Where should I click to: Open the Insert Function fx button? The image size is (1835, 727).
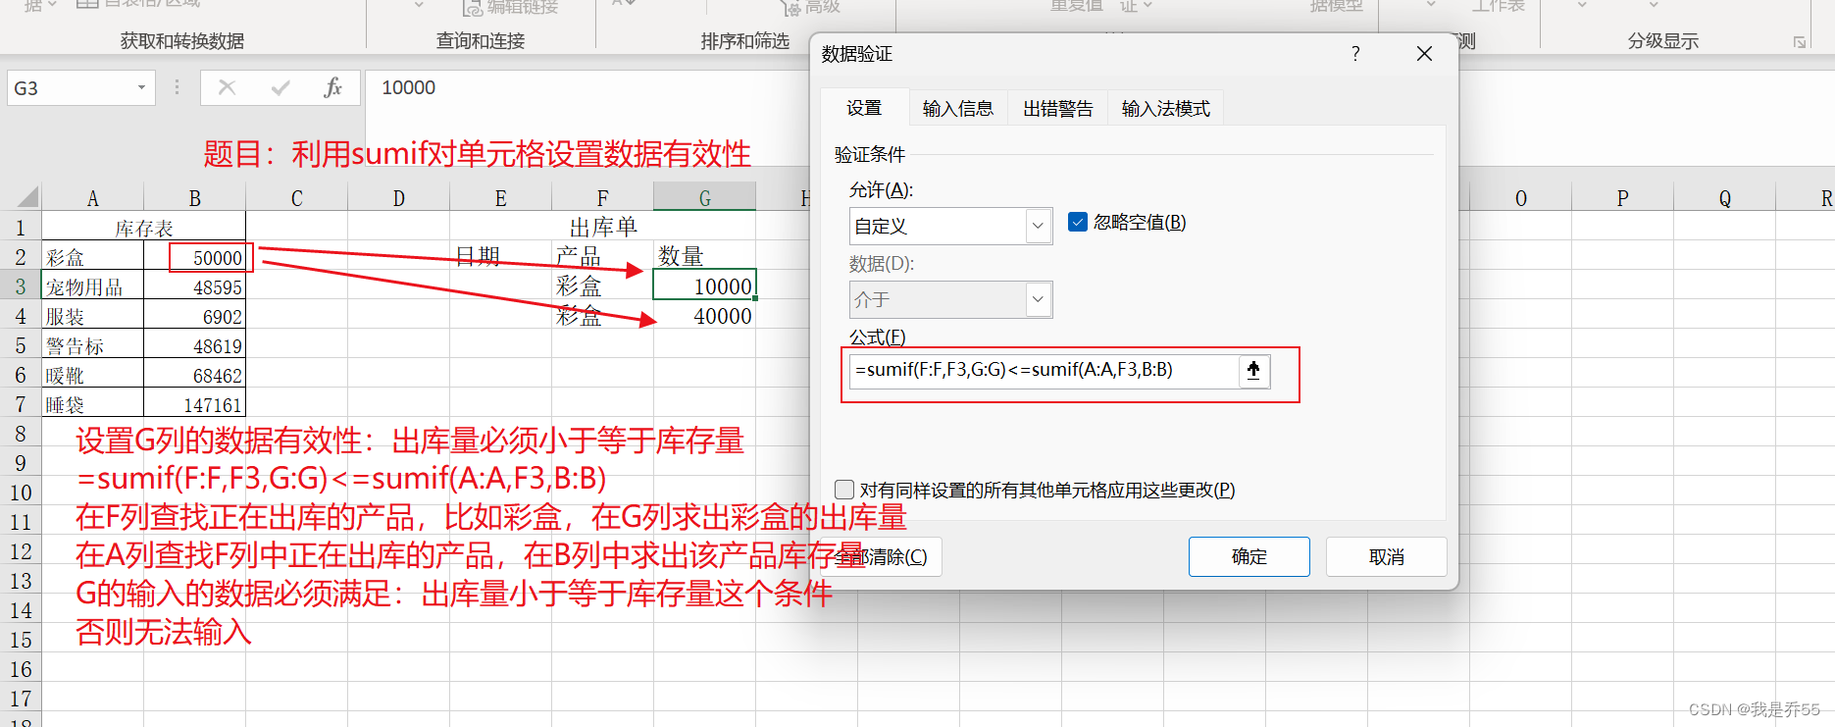pos(333,87)
